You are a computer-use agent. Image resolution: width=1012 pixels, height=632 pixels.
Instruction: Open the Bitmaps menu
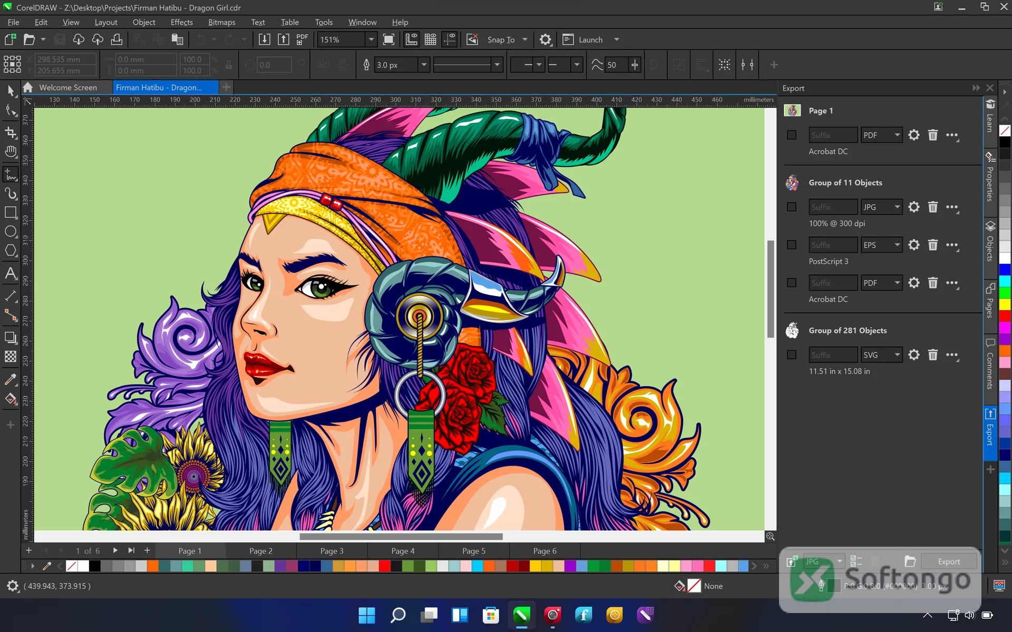click(x=221, y=22)
